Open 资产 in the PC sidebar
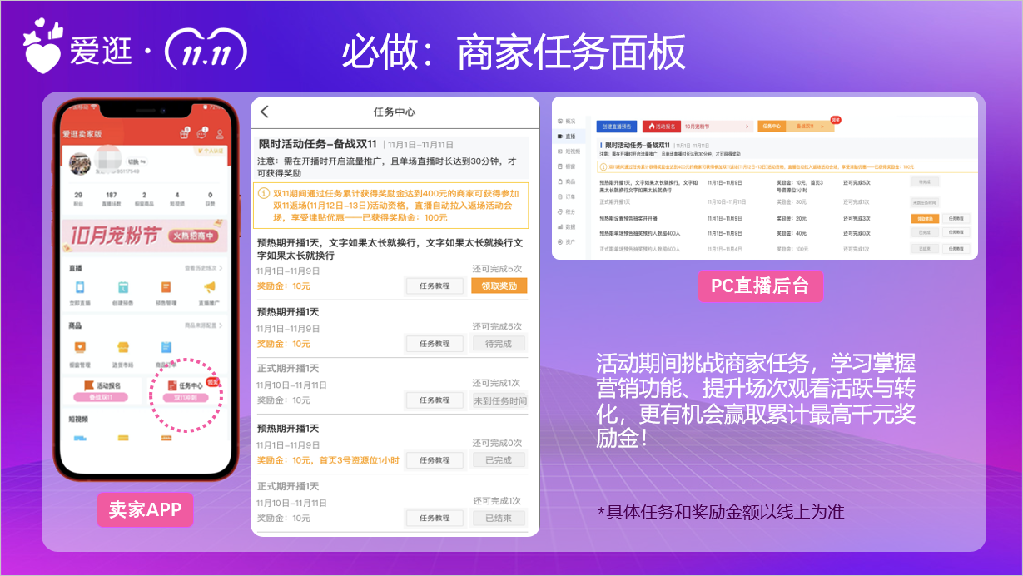Viewport: 1023px width, 576px height. click(567, 242)
